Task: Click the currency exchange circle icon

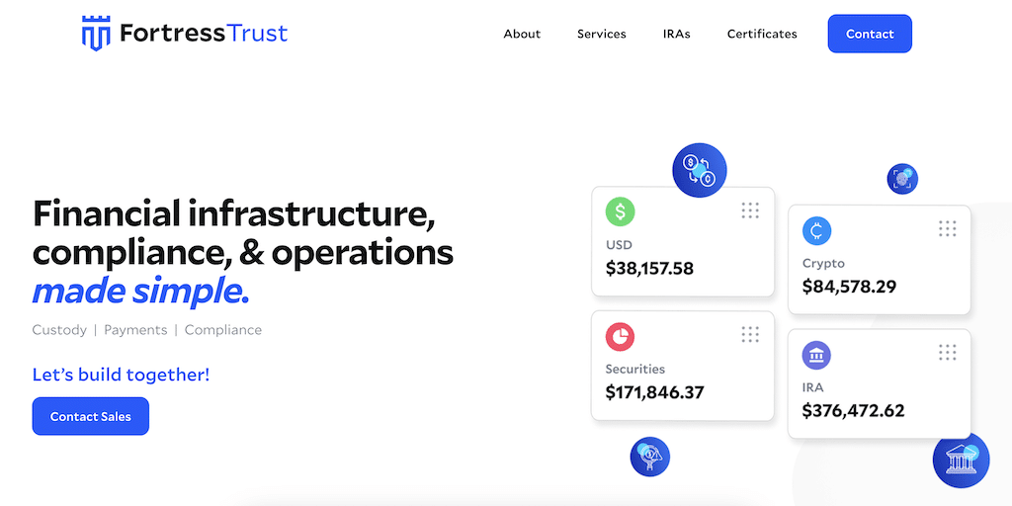Action: pyautogui.click(x=700, y=170)
